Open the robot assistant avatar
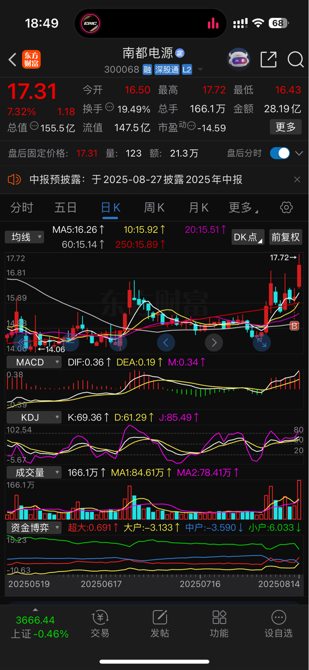Screen dimensions: 309x670 tap(239, 60)
